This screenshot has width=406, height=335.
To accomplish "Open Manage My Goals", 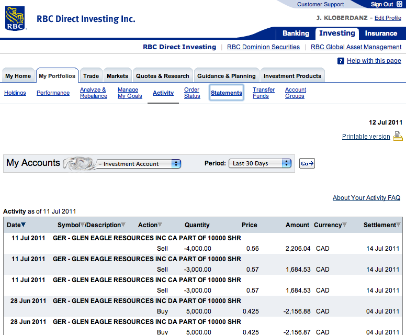I will pos(130,93).
